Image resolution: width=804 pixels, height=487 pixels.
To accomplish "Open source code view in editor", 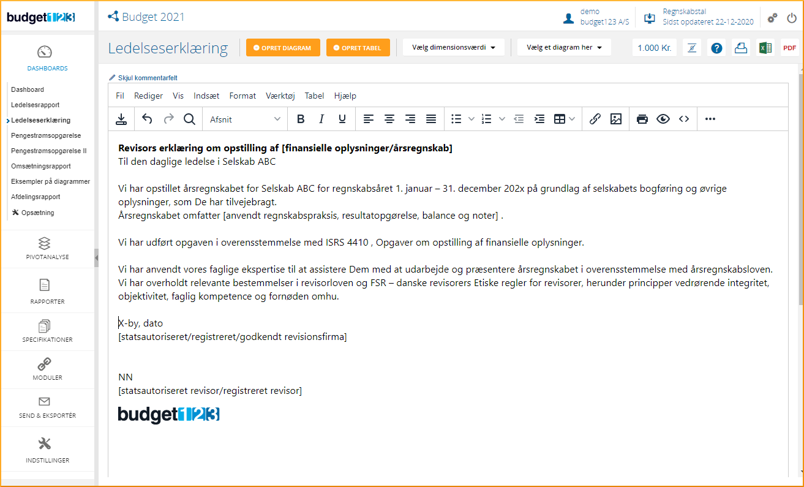I will coord(684,119).
